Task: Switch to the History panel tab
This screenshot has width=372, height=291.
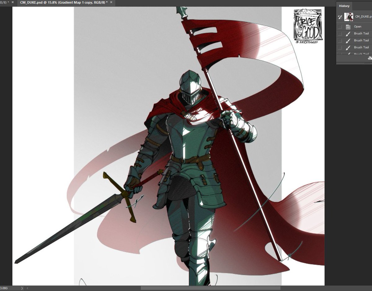Action: [x=344, y=6]
